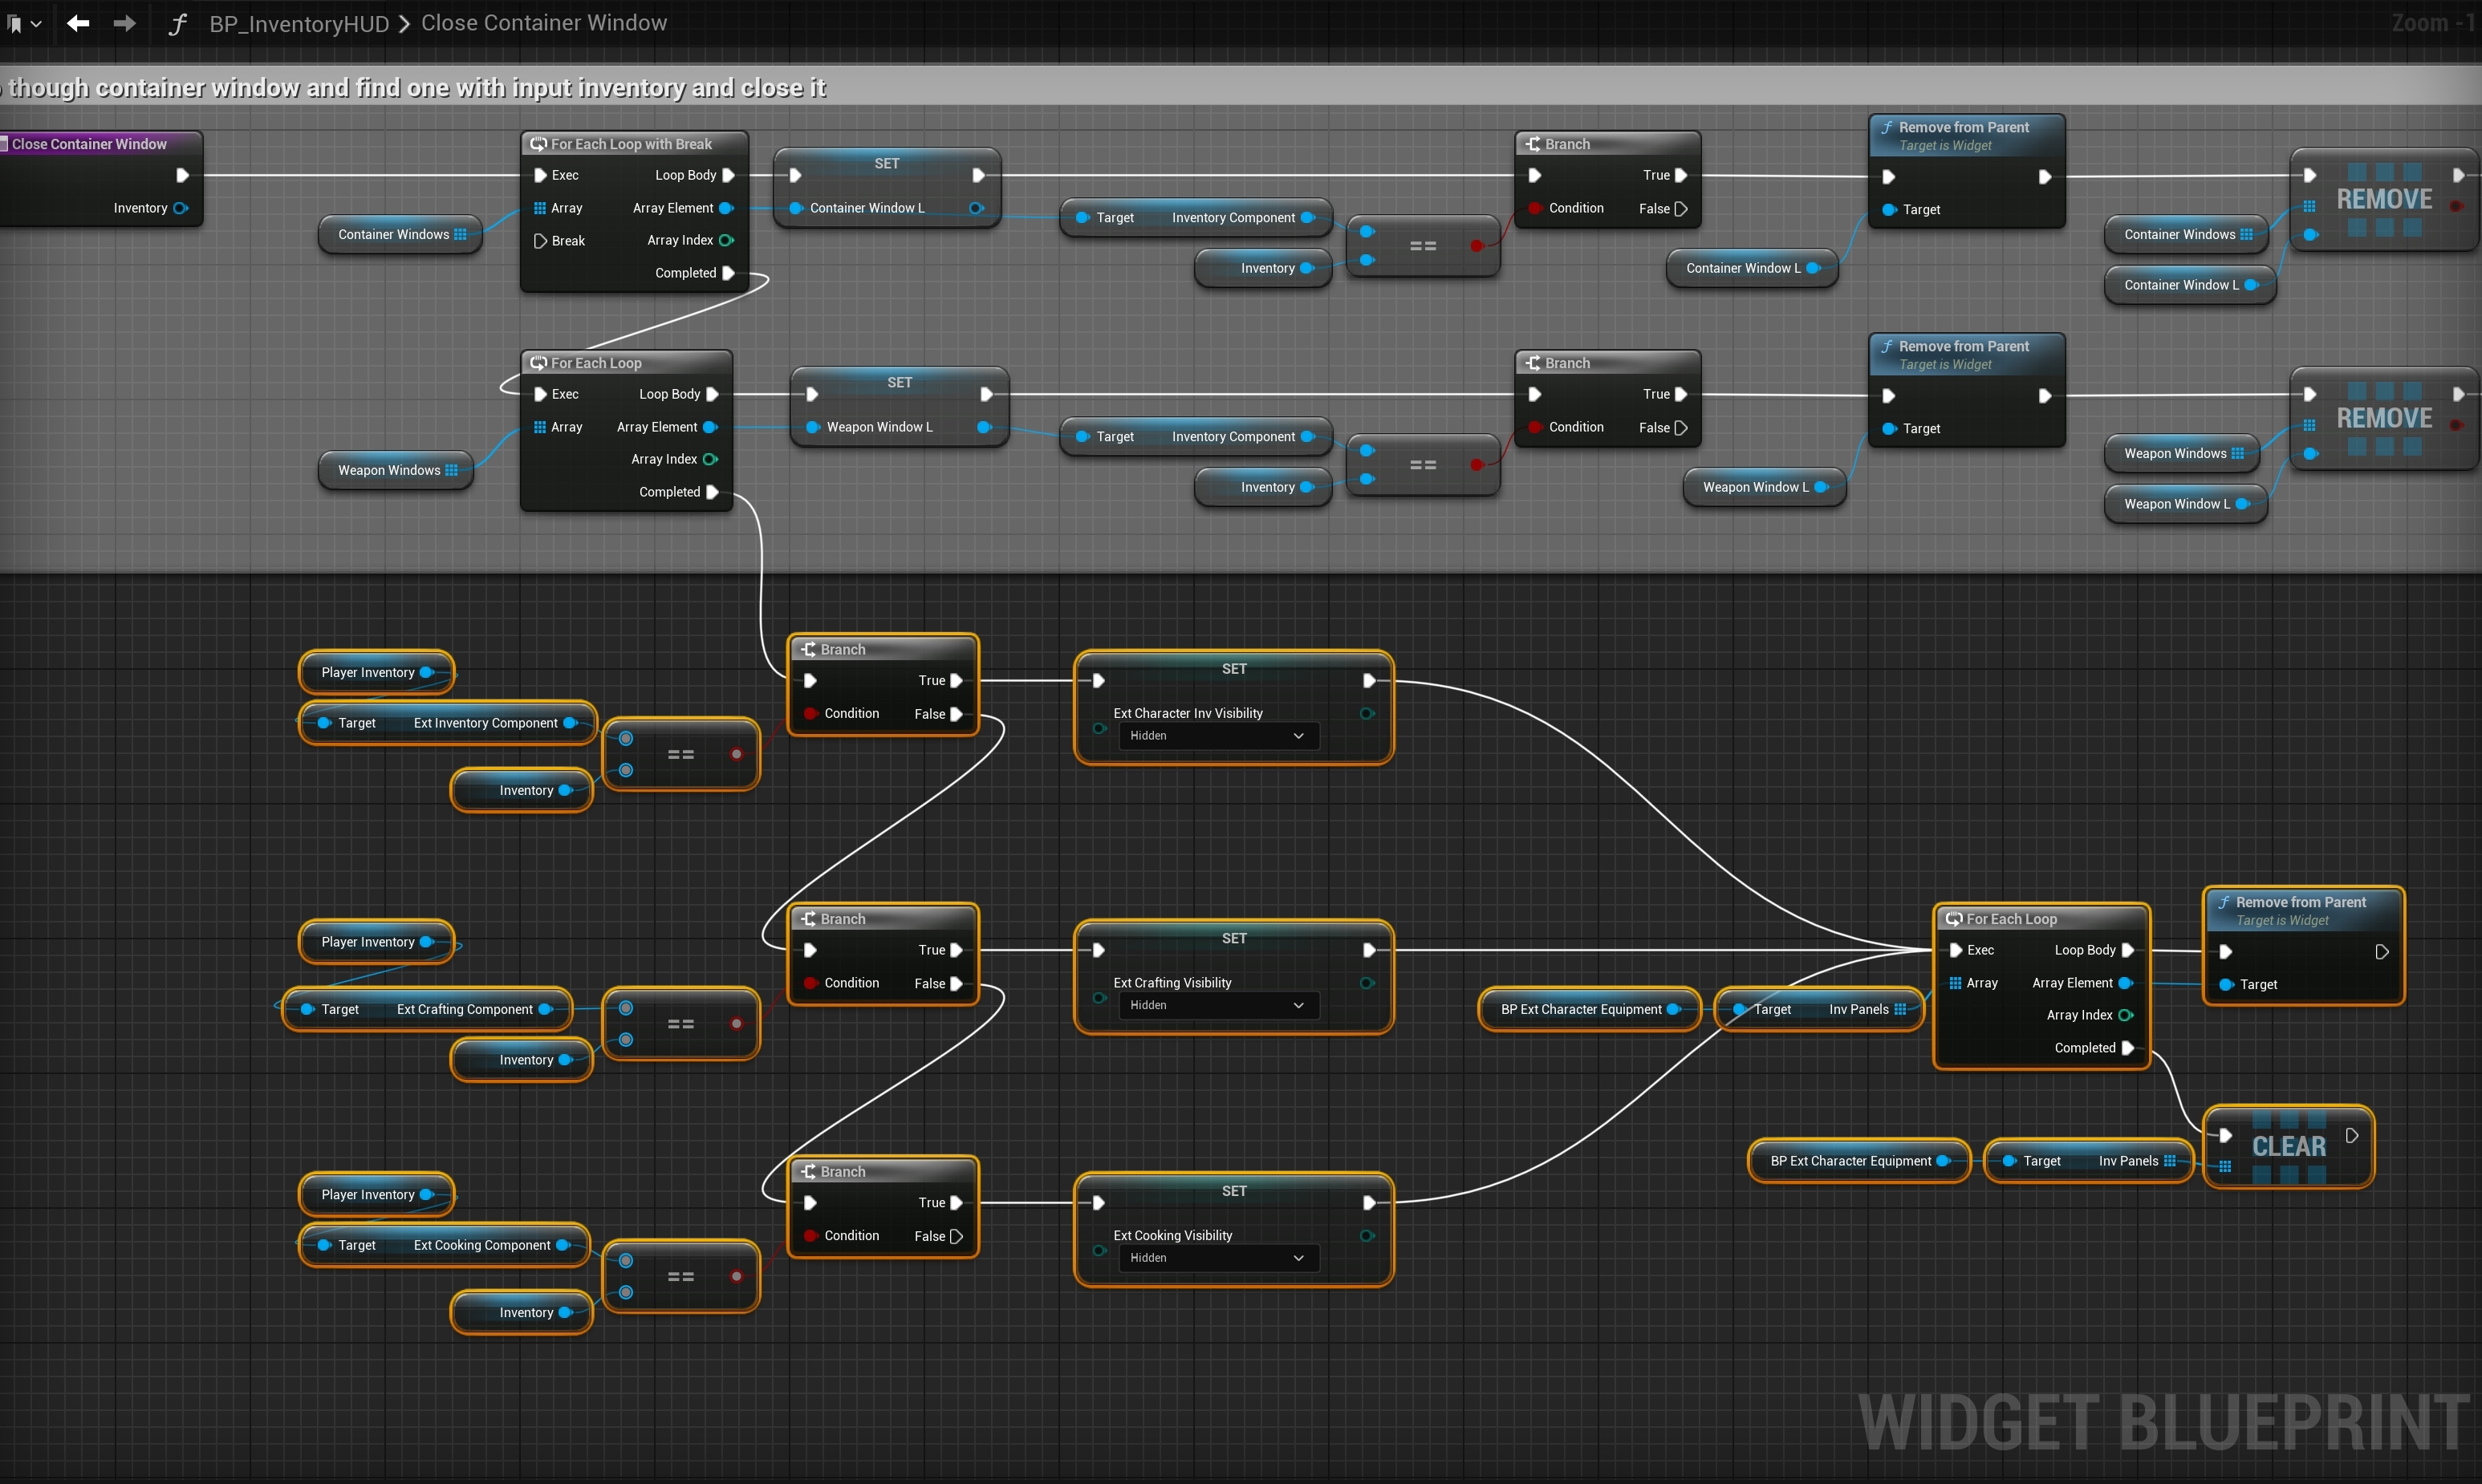Click the function icon beside BP_InventoryHUD

(177, 24)
